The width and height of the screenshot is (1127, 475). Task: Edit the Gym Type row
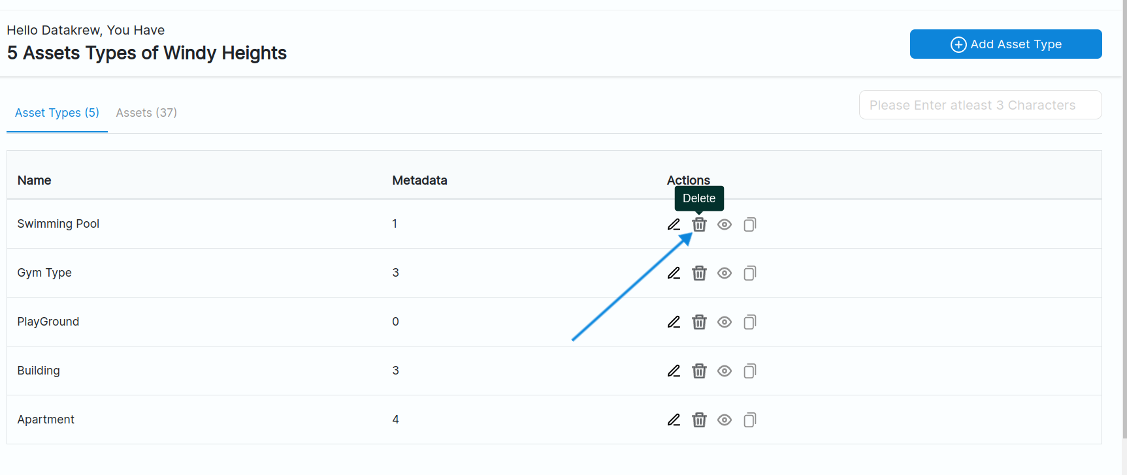[x=674, y=273]
